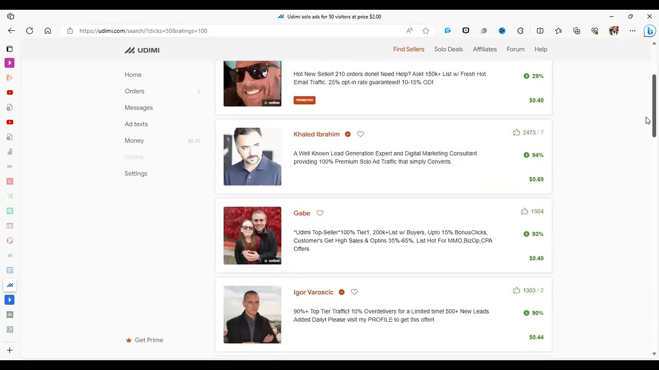Reload the page with refresh icon
Image resolution: width=659 pixels, height=370 pixels.
[29, 31]
